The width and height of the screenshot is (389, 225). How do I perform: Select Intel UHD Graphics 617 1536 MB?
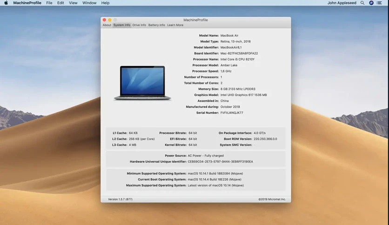244,95
